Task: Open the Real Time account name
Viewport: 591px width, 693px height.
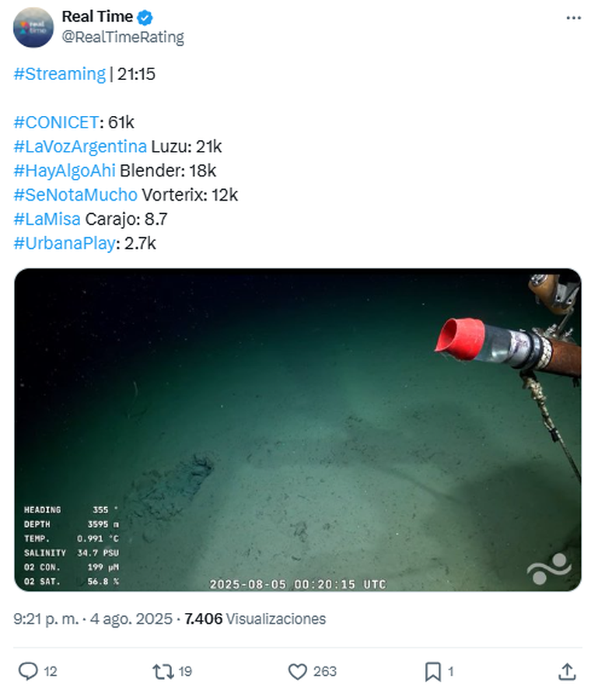Action: 97,16
